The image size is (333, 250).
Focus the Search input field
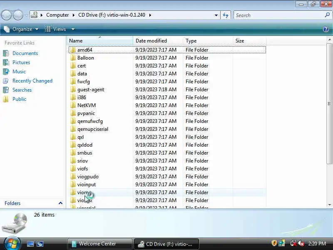(278, 15)
